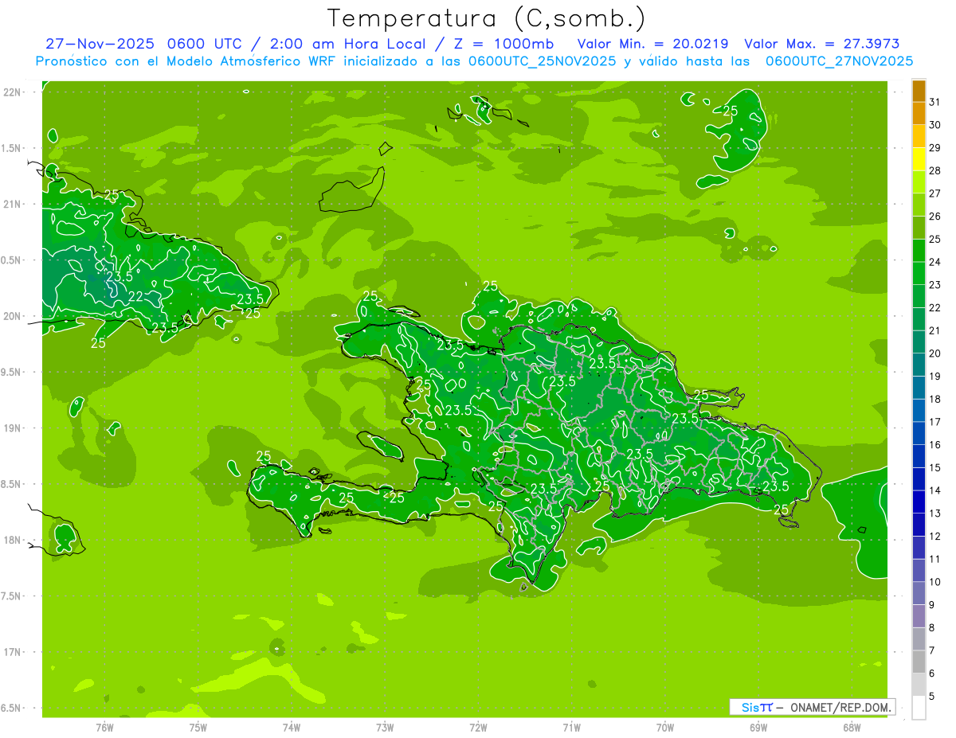Image resolution: width=956 pixels, height=738 pixels.
Task: Click the '20N' latitude axis label
Action: click(x=11, y=316)
